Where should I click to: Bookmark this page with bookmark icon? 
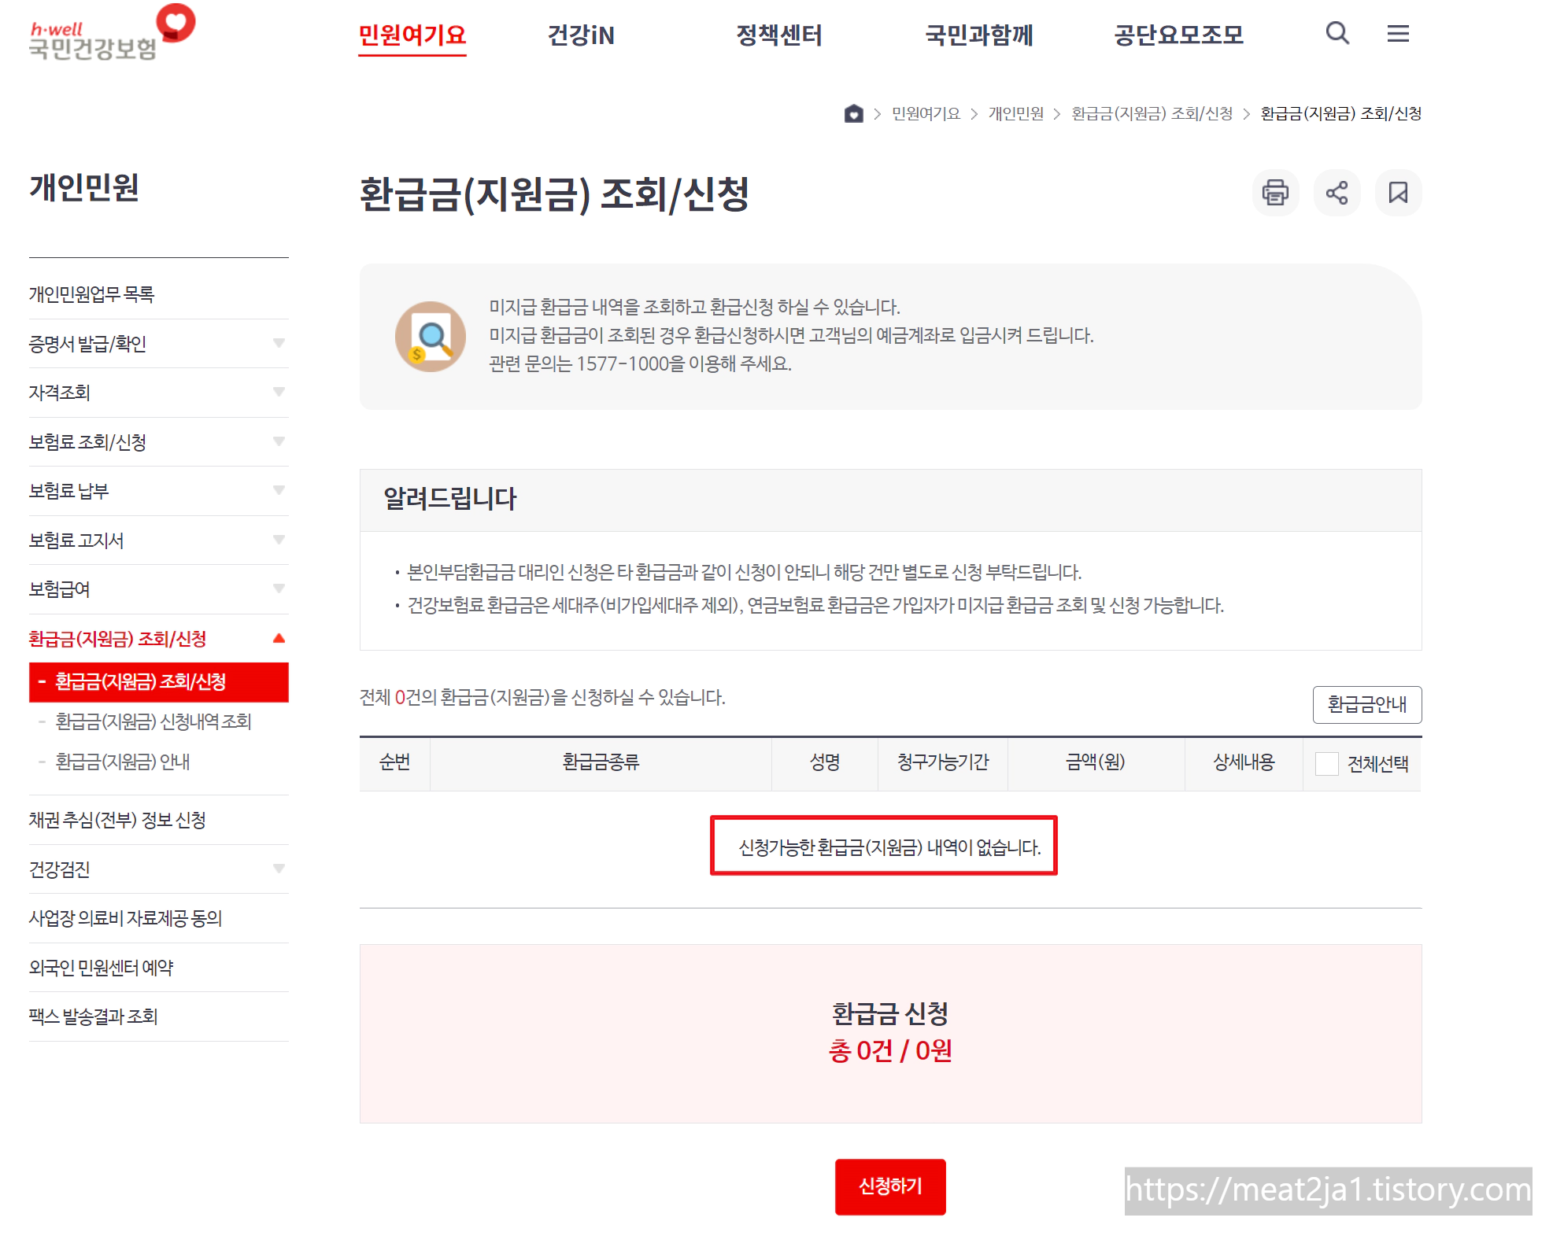coord(1397,193)
